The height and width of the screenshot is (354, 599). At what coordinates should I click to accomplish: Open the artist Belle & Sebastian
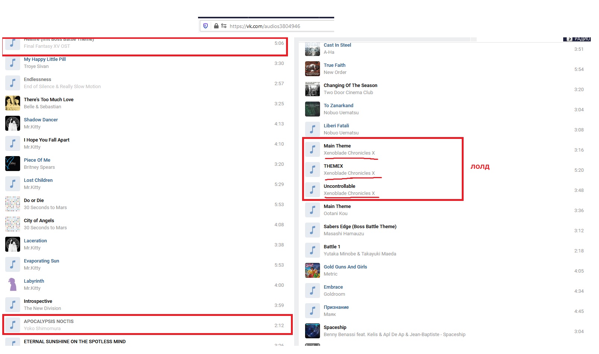tap(43, 107)
